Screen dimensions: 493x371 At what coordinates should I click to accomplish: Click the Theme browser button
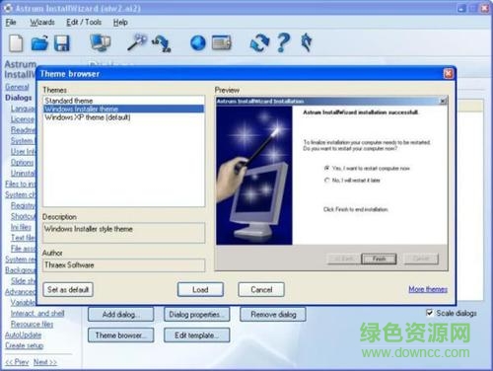point(120,335)
